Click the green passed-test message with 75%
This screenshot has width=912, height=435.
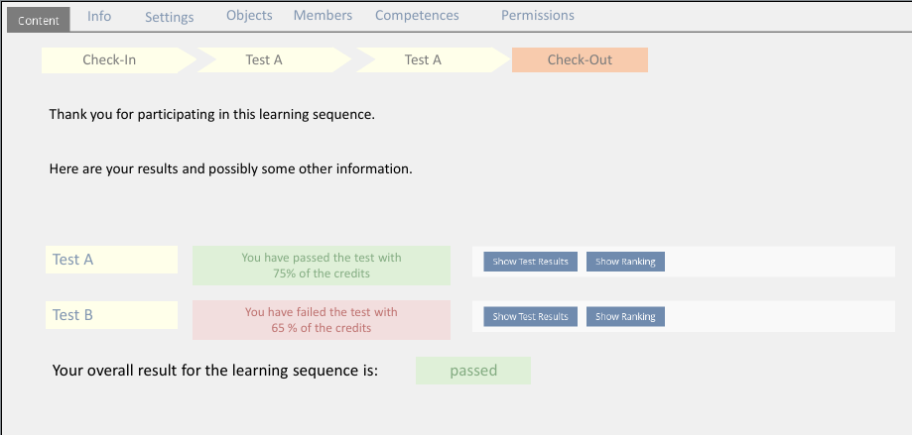[321, 266]
